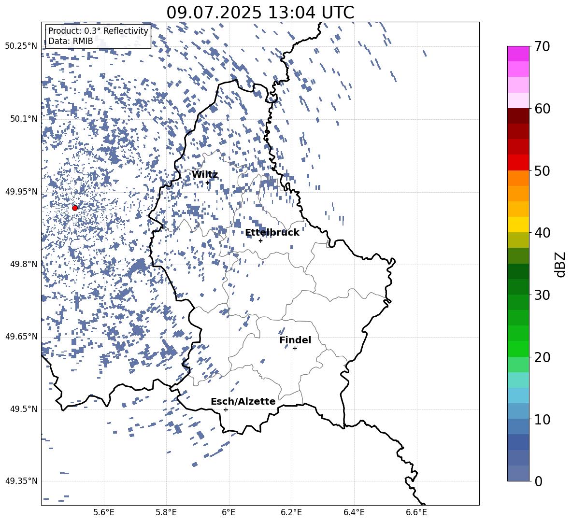This screenshot has width=572, height=522.
Task: Click the colorbar tick label 0
Action: coord(539,481)
